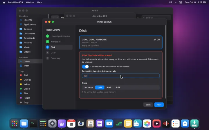Open Trash in the Home sidebar
Screen dimensions: 209x130
[x=30, y=66]
